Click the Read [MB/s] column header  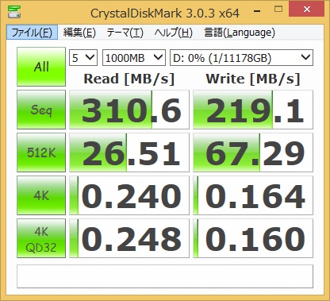[129, 79]
